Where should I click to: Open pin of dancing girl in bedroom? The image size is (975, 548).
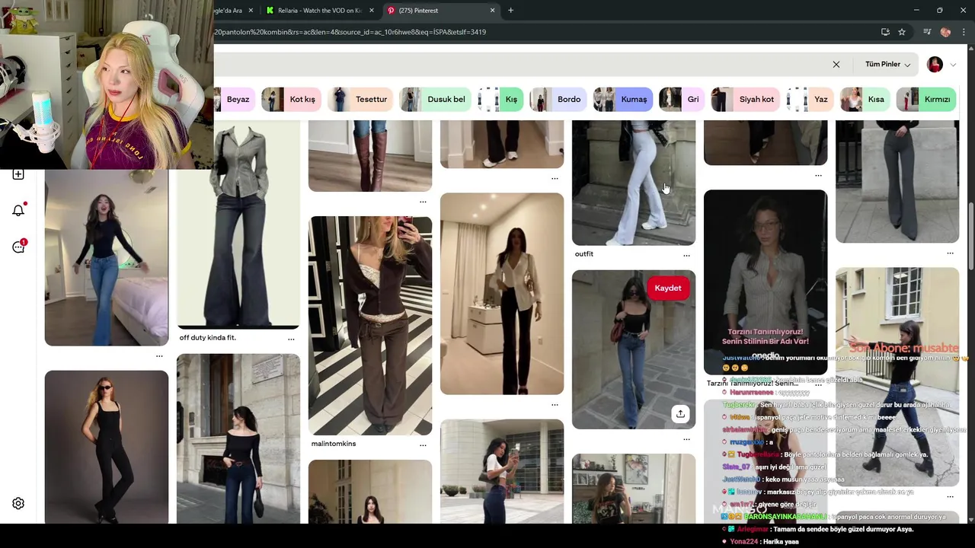[107, 257]
